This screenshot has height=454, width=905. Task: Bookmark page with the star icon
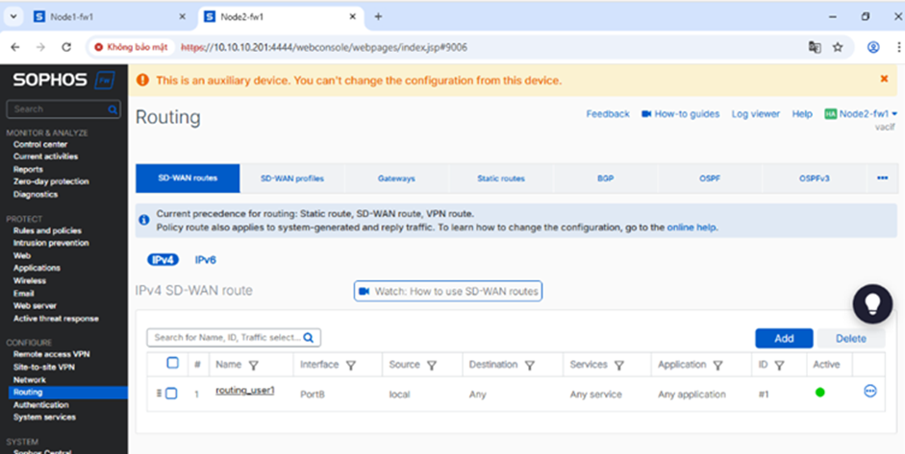pos(838,47)
